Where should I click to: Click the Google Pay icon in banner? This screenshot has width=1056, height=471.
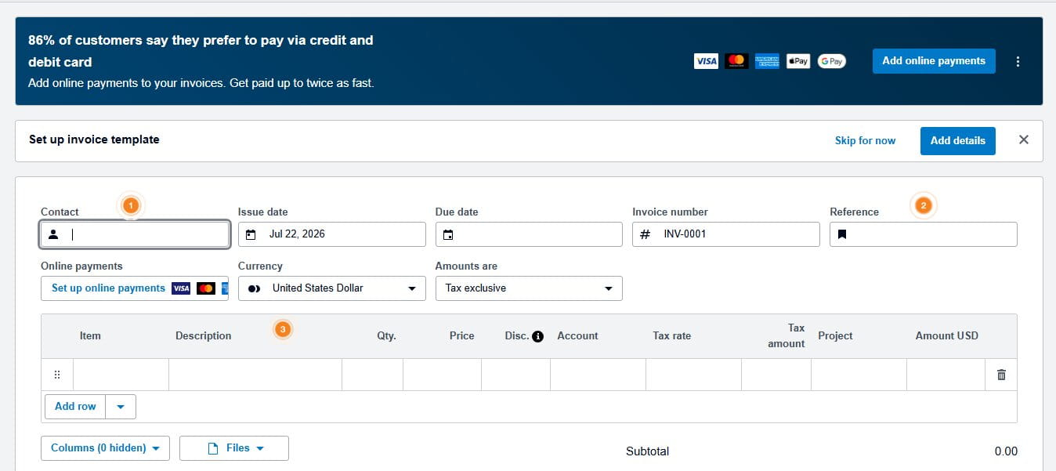(831, 61)
